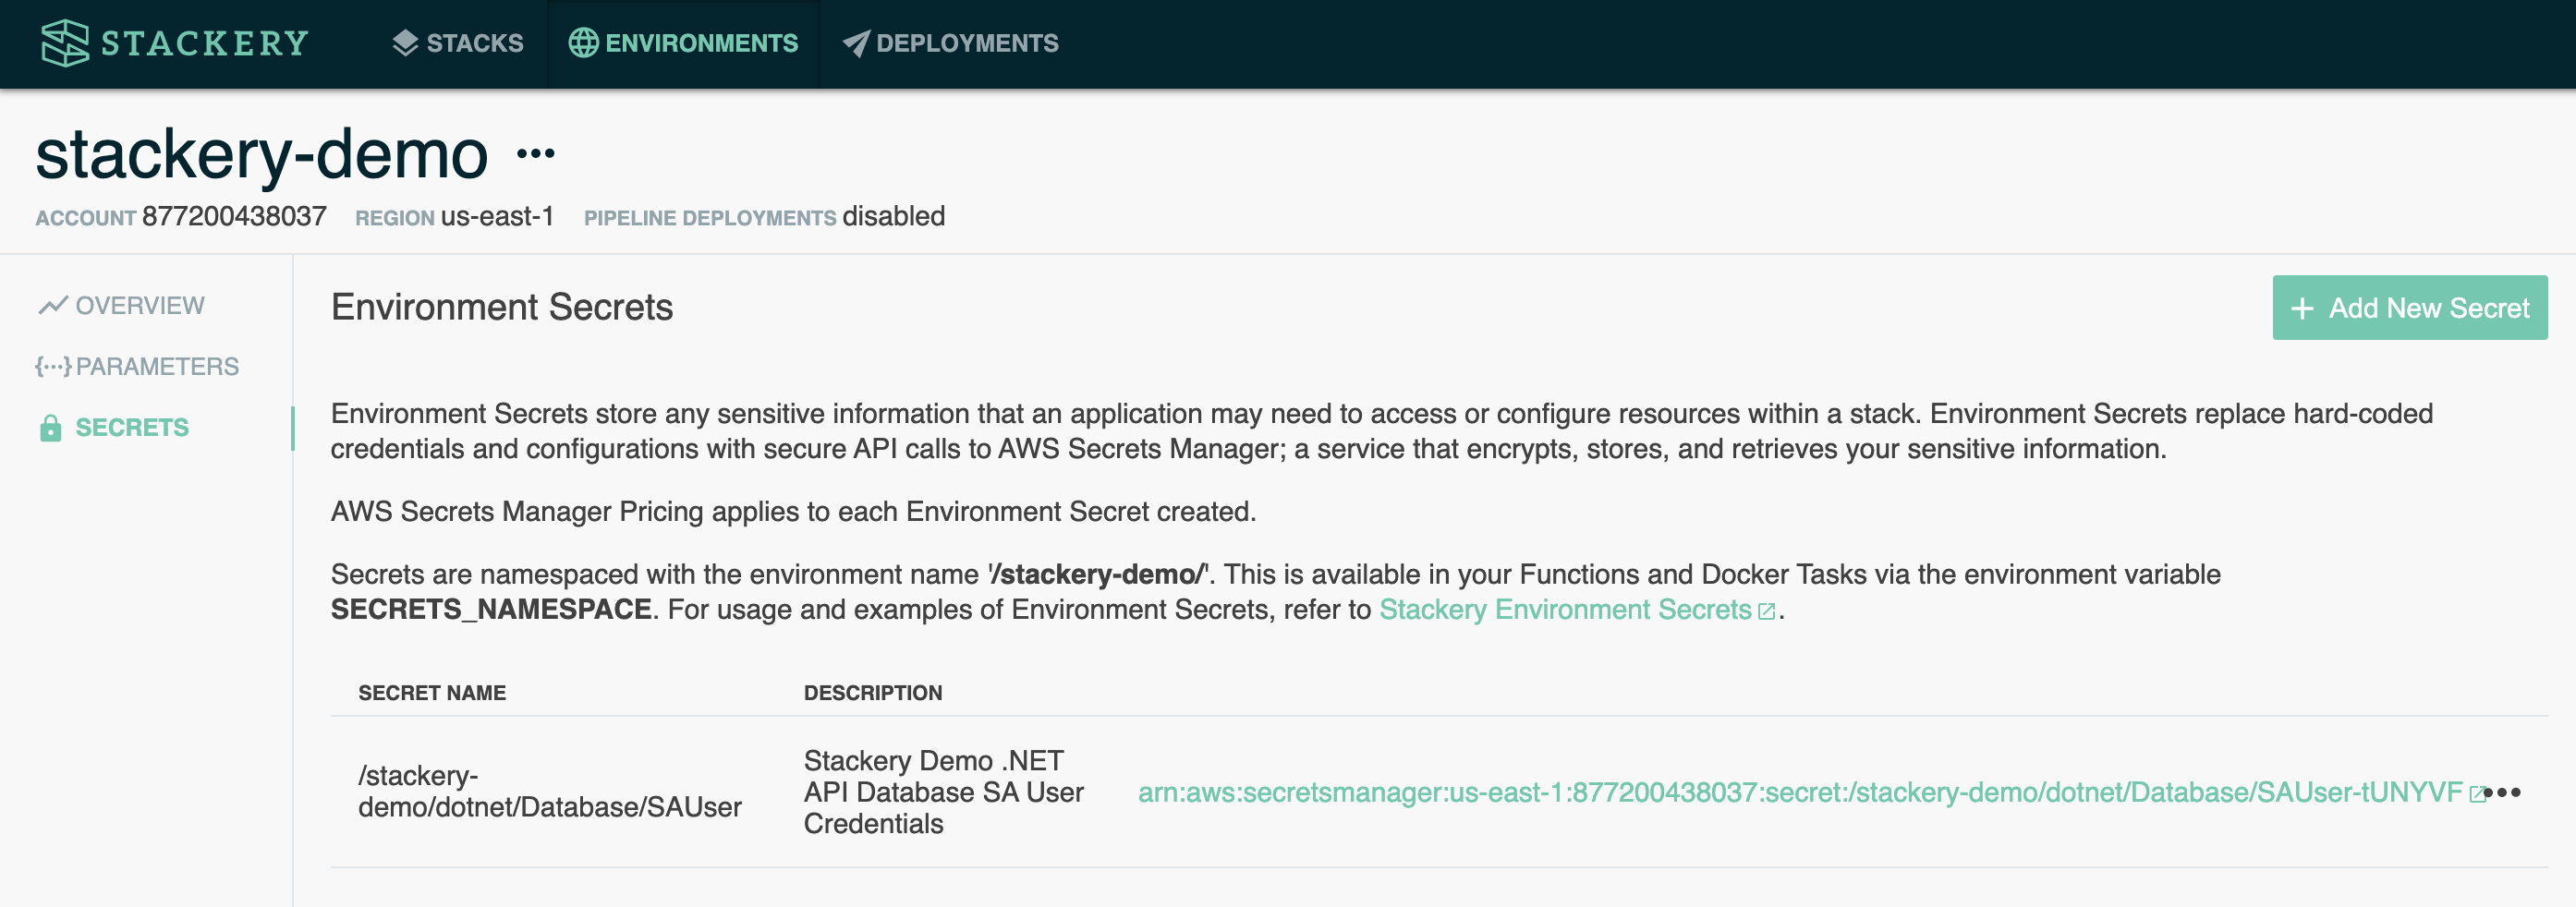
Task: Click the Overview chart icon
Action: coord(53,305)
